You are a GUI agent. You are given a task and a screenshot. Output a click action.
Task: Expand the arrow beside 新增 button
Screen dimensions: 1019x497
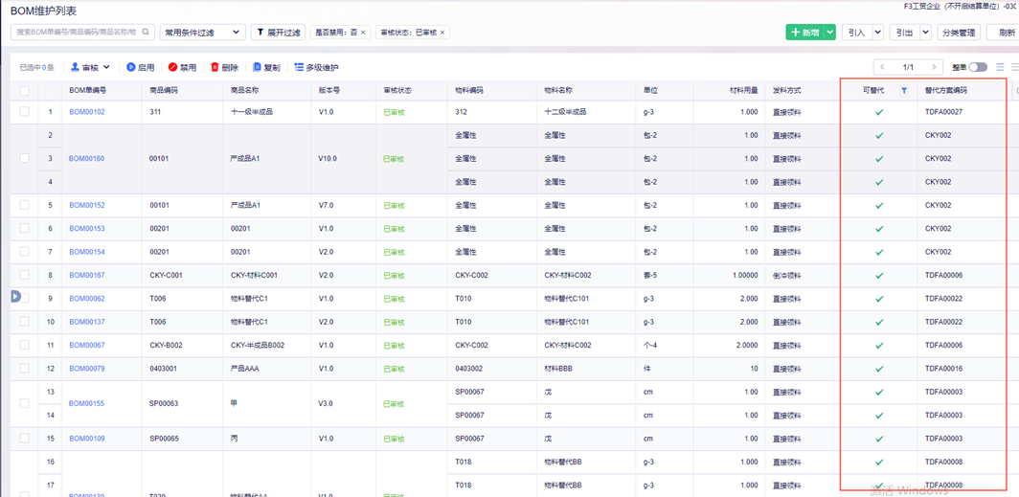coord(830,33)
